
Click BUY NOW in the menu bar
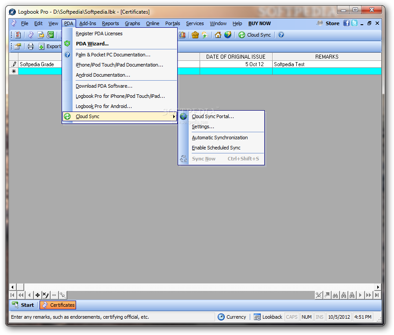259,23
